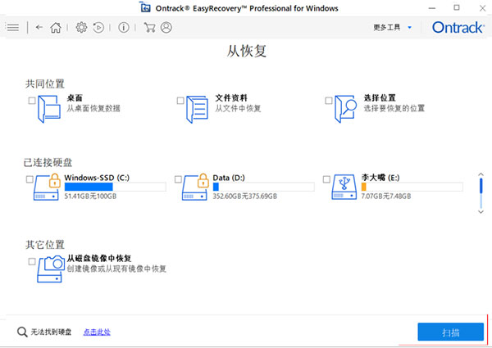Click the USB drive (E:) icon
492x348 pixels.
pos(344,188)
